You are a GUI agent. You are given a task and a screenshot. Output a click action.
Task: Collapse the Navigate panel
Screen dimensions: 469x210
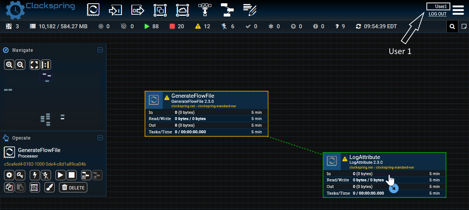click(x=100, y=50)
